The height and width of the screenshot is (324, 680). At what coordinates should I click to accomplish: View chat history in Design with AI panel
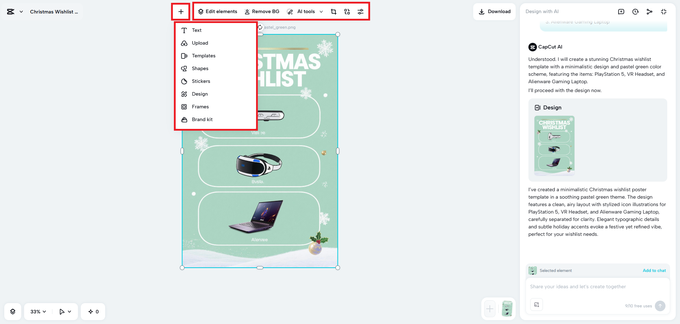(635, 11)
